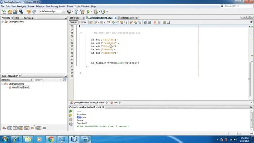Click the Comment code icon
Screen dimensions: 254x143
pyautogui.click(x=164, y=22)
